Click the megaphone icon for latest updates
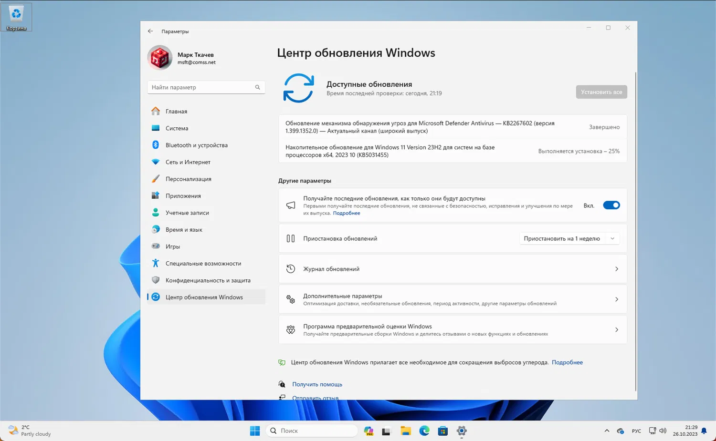716x441 pixels. pos(291,205)
